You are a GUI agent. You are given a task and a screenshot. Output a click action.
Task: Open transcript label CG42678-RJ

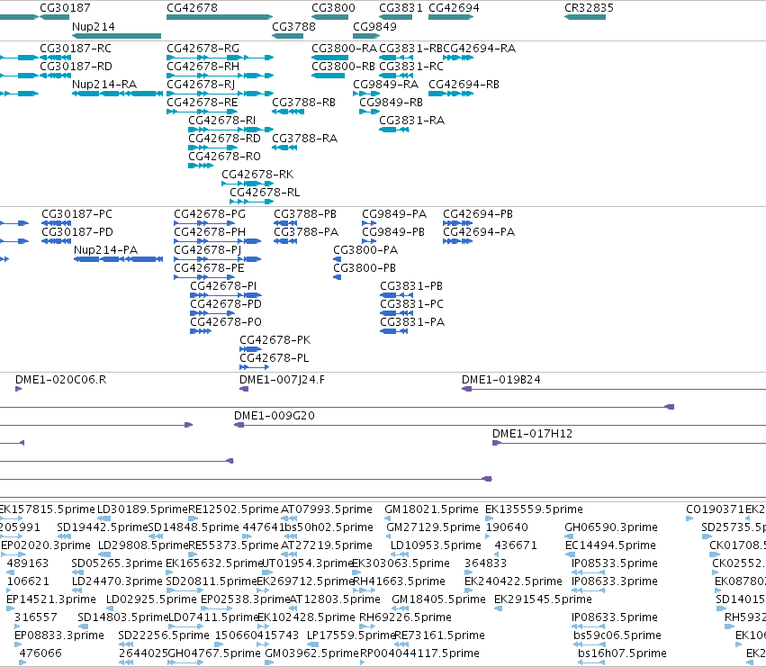pos(201,85)
